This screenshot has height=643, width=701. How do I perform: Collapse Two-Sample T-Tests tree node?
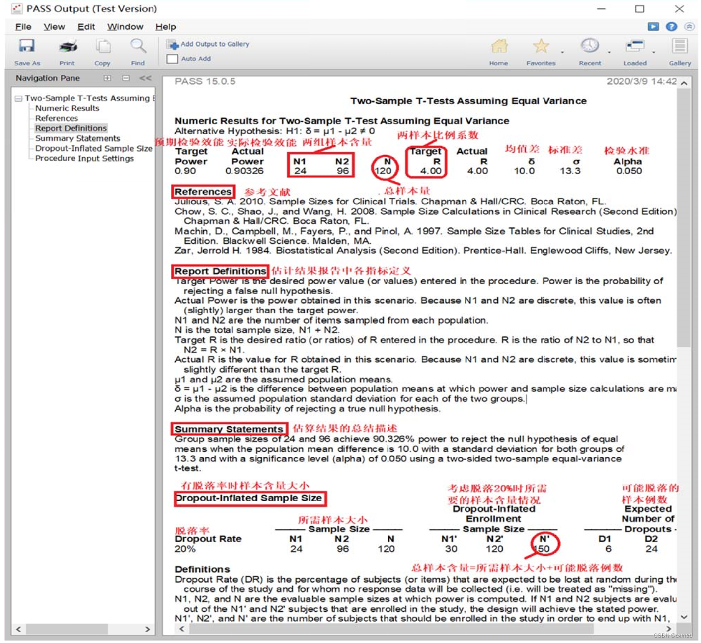coord(19,99)
